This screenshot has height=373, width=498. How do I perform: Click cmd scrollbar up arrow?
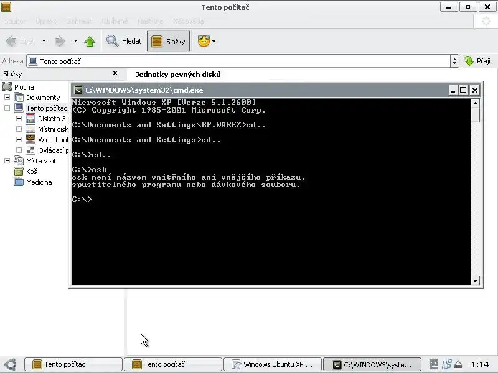[x=475, y=103]
